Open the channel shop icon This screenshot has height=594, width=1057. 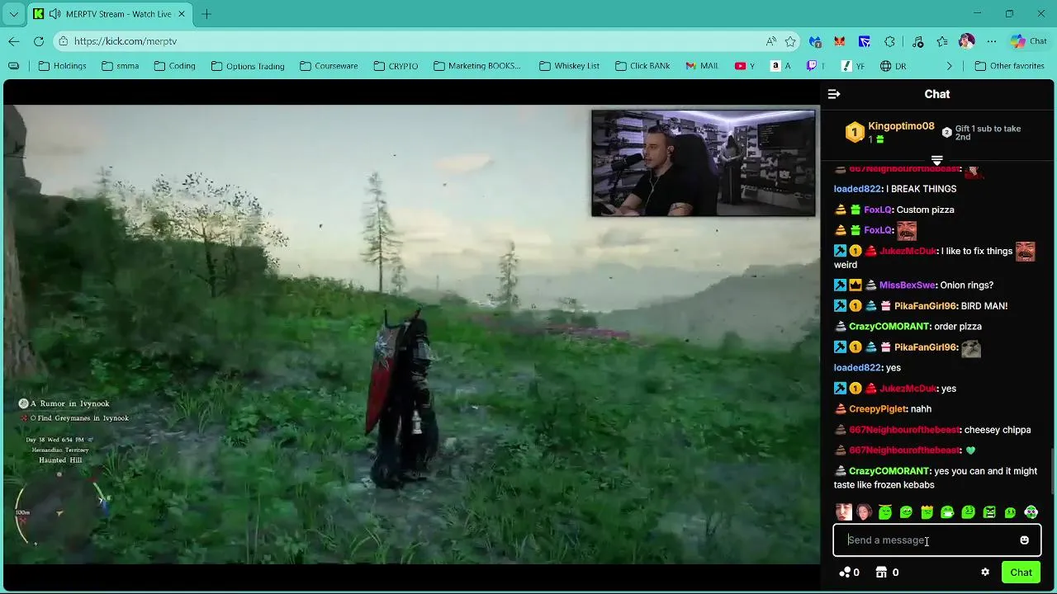coord(881,573)
